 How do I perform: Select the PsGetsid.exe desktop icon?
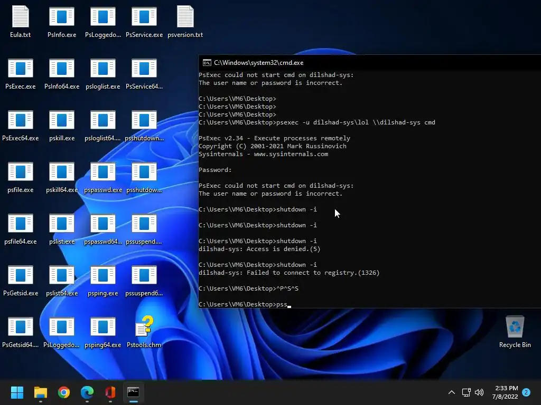tap(21, 280)
